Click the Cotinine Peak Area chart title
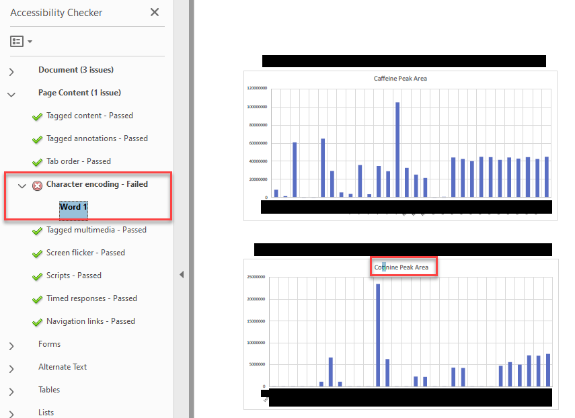Screen dimensions: 575x418 (401, 267)
